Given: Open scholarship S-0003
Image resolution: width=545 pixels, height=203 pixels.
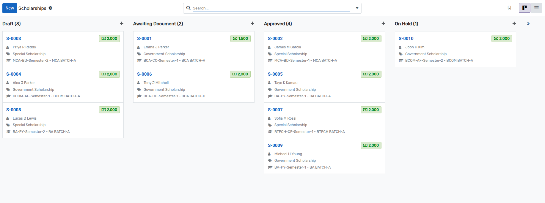Looking at the screenshot, I should (14, 39).
